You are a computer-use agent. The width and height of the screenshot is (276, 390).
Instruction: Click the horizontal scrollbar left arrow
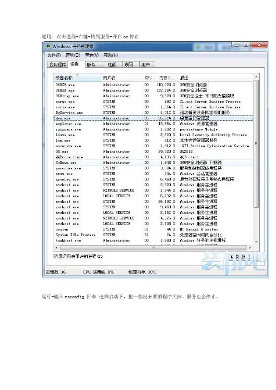tap(57, 248)
